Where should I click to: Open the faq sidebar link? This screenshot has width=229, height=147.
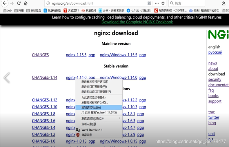pos(211,90)
